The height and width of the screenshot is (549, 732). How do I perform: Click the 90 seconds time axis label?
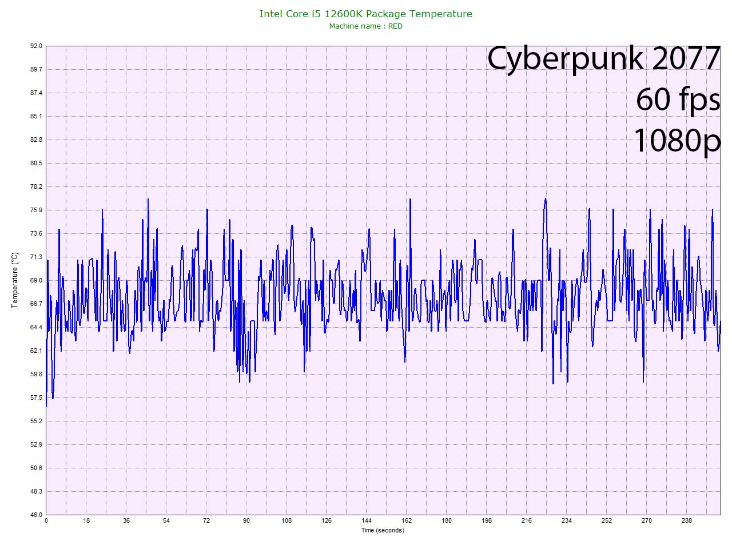(246, 521)
